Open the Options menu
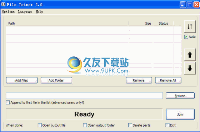 point(8,12)
